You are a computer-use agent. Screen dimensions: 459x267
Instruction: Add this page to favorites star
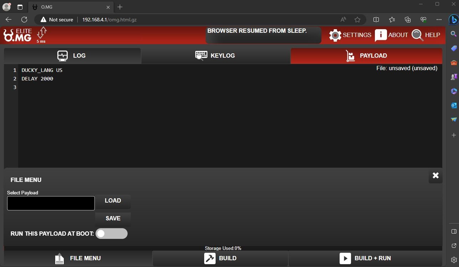[x=357, y=20]
